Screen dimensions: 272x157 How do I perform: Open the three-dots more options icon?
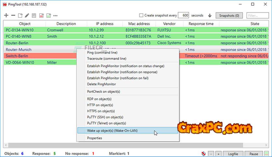55,16
